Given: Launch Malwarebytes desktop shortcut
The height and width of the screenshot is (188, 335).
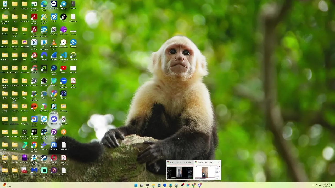Looking at the screenshot, I should 34,171.
